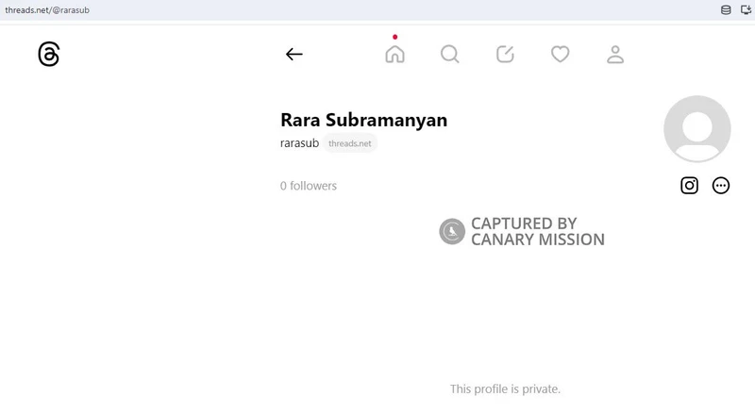Screen dimensions: 755x413
Task: Click the name Rara Subramanyan
Action: [363, 120]
